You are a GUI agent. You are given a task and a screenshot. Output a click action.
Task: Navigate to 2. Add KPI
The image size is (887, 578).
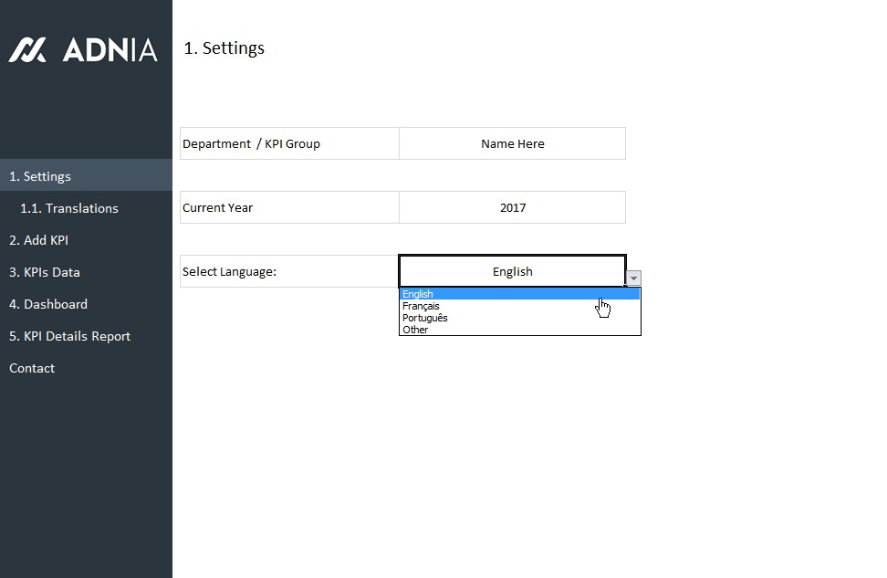coord(38,240)
